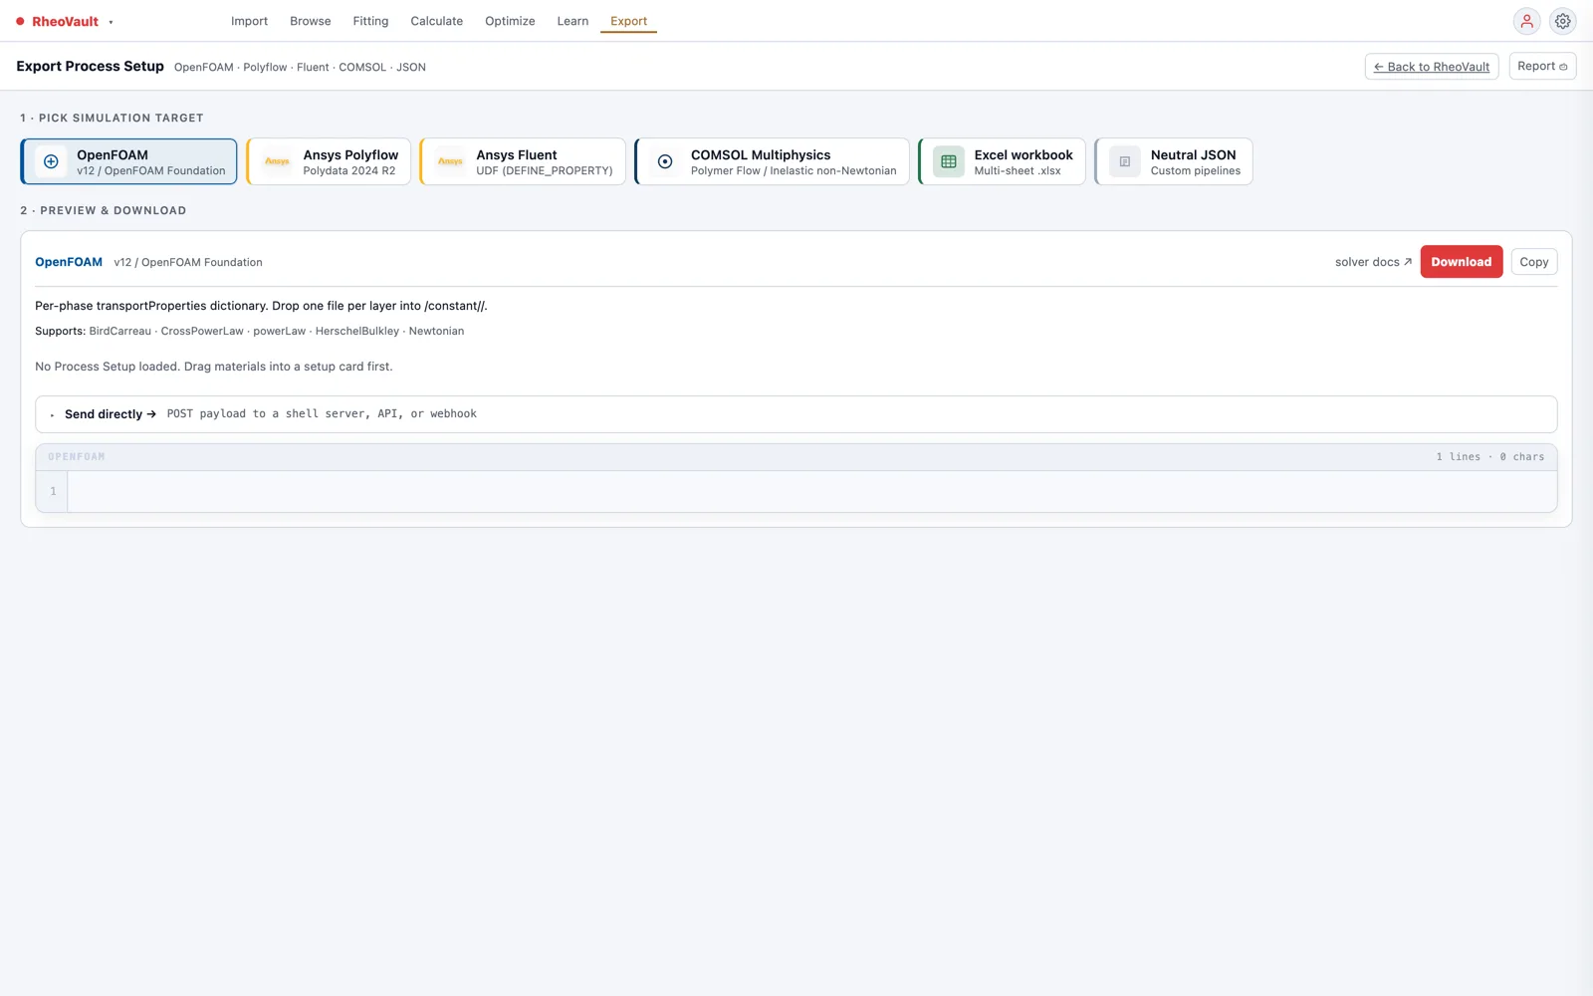Click inside the code preview line 1
The height and width of the screenshot is (996, 1593).
click(811, 491)
